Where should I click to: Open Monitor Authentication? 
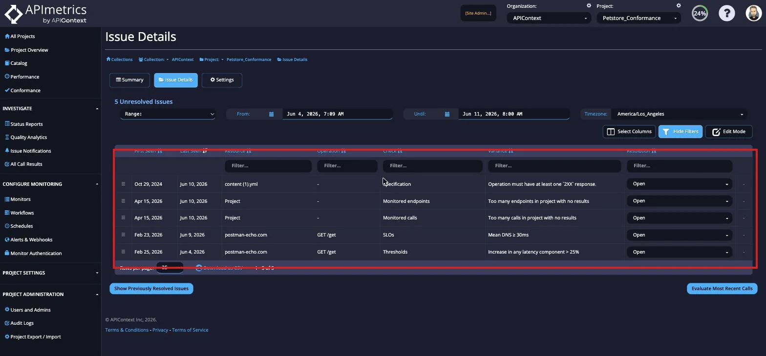click(x=33, y=253)
